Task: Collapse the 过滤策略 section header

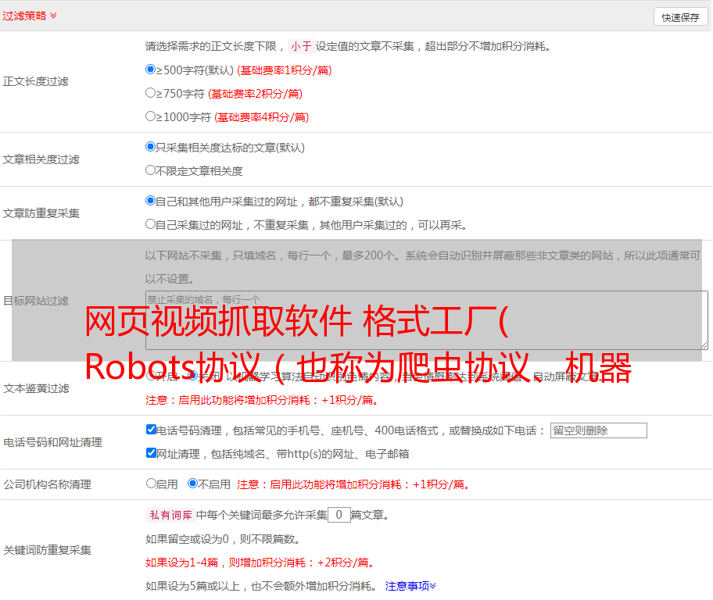Action: click(30, 16)
